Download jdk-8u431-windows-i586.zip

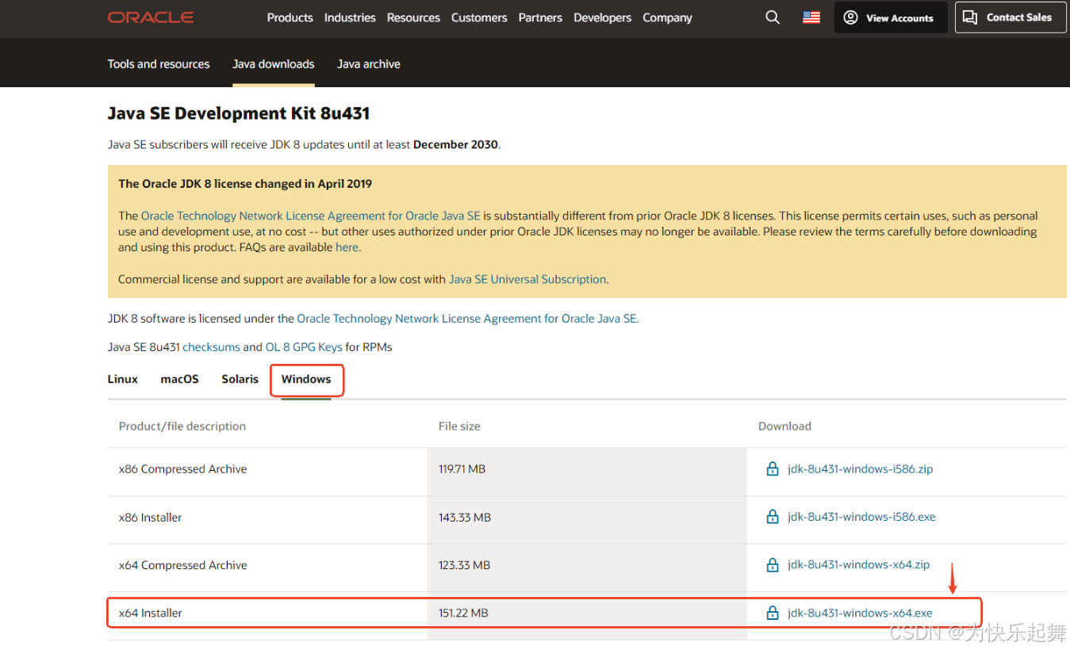click(861, 469)
